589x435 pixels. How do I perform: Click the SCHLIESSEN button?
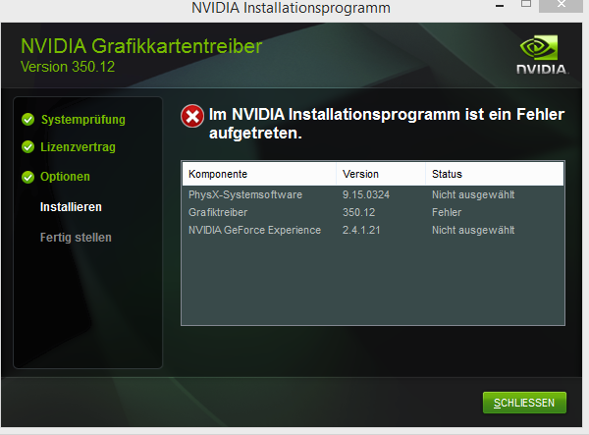524,403
